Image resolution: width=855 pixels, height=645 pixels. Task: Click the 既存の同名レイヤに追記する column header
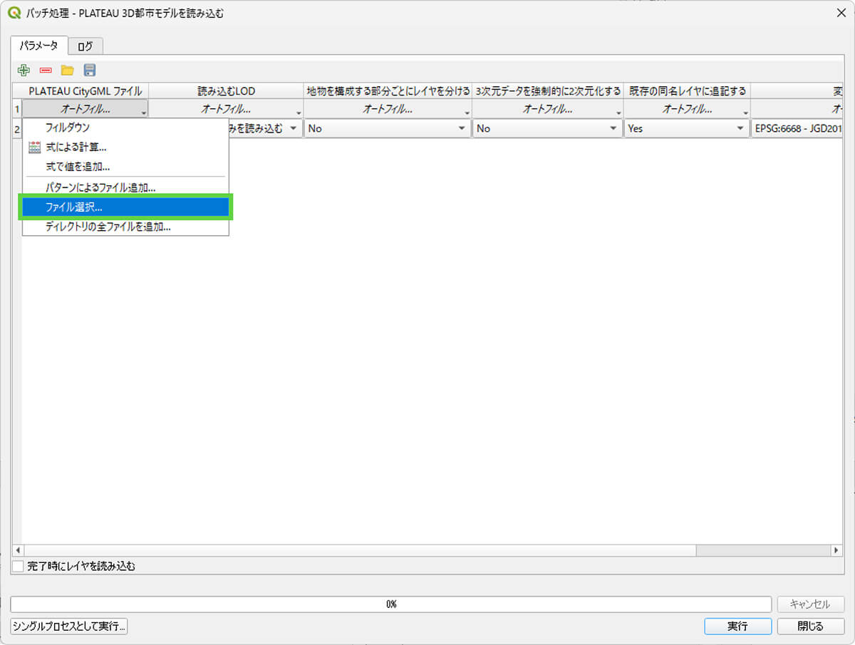[687, 91]
